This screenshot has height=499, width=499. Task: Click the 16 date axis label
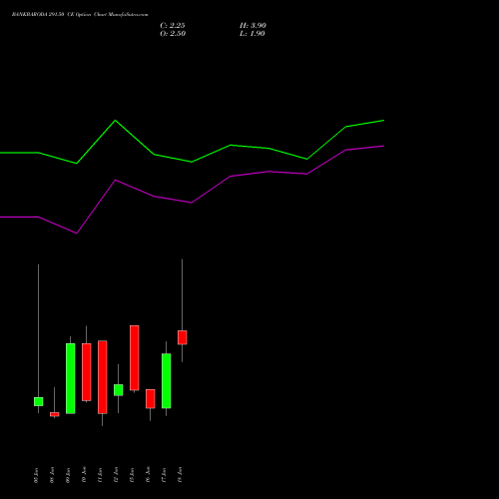coord(148,475)
